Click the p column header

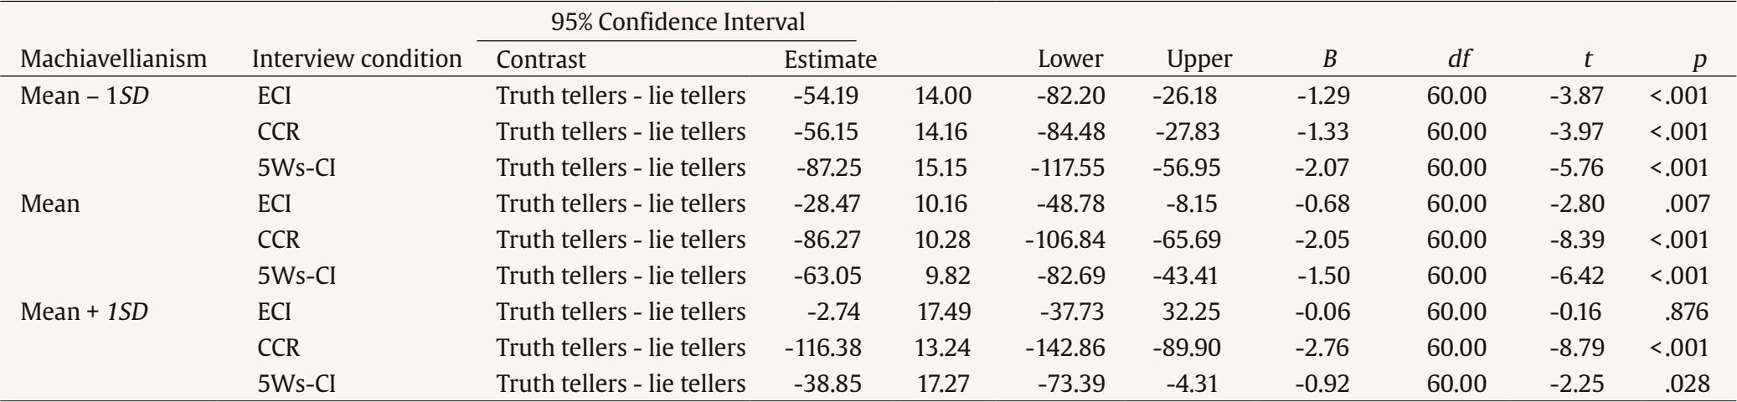click(1699, 60)
